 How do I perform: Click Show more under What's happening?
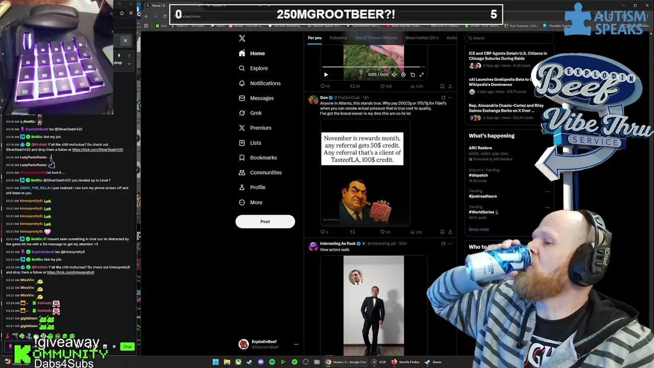[x=479, y=229]
